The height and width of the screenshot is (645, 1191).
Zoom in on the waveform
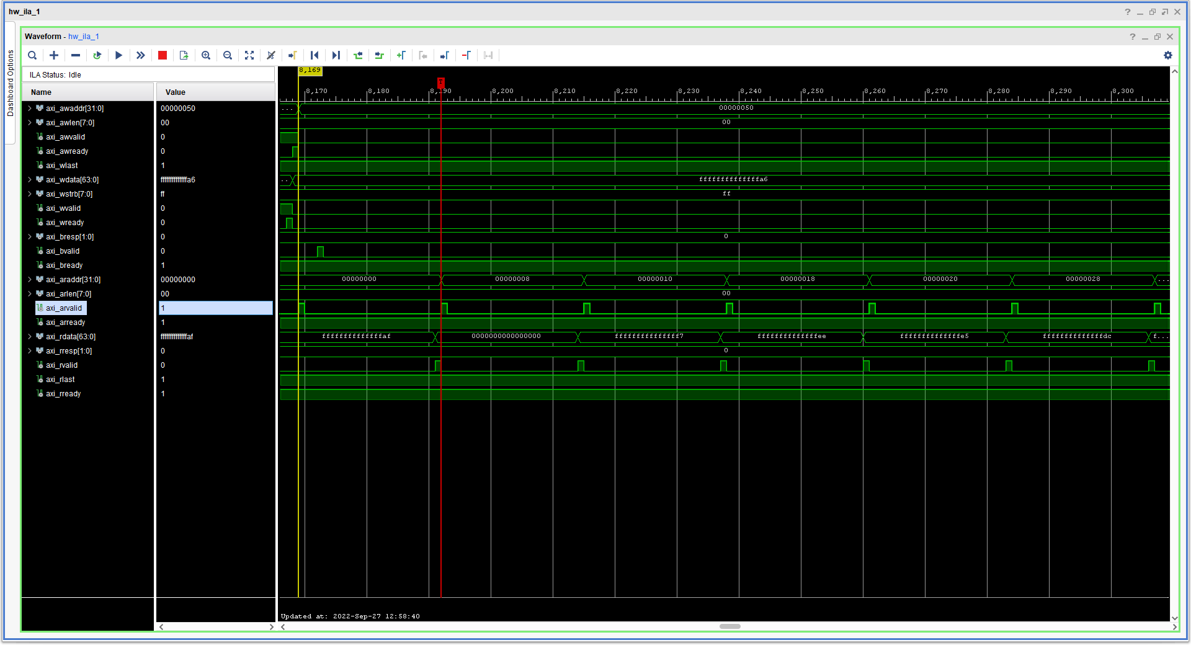pos(206,55)
